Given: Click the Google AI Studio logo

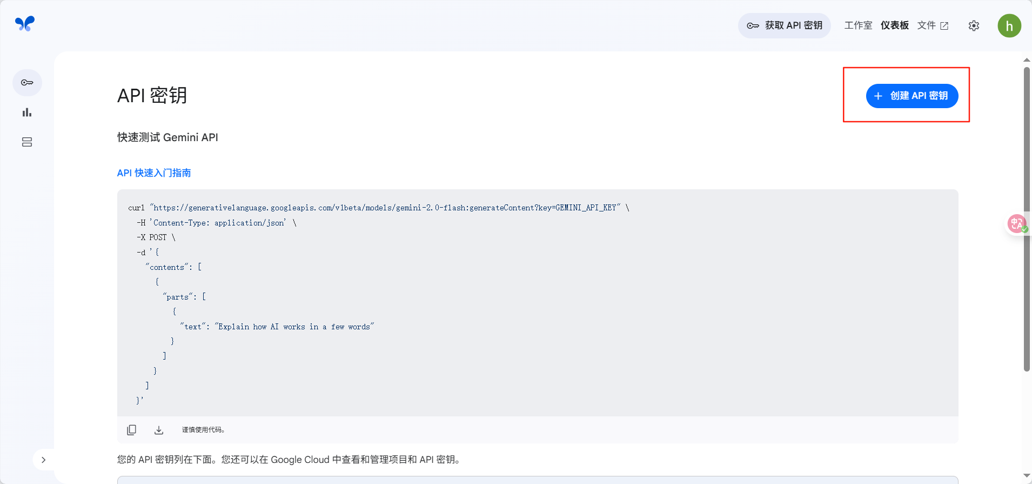Looking at the screenshot, I should [x=25, y=24].
